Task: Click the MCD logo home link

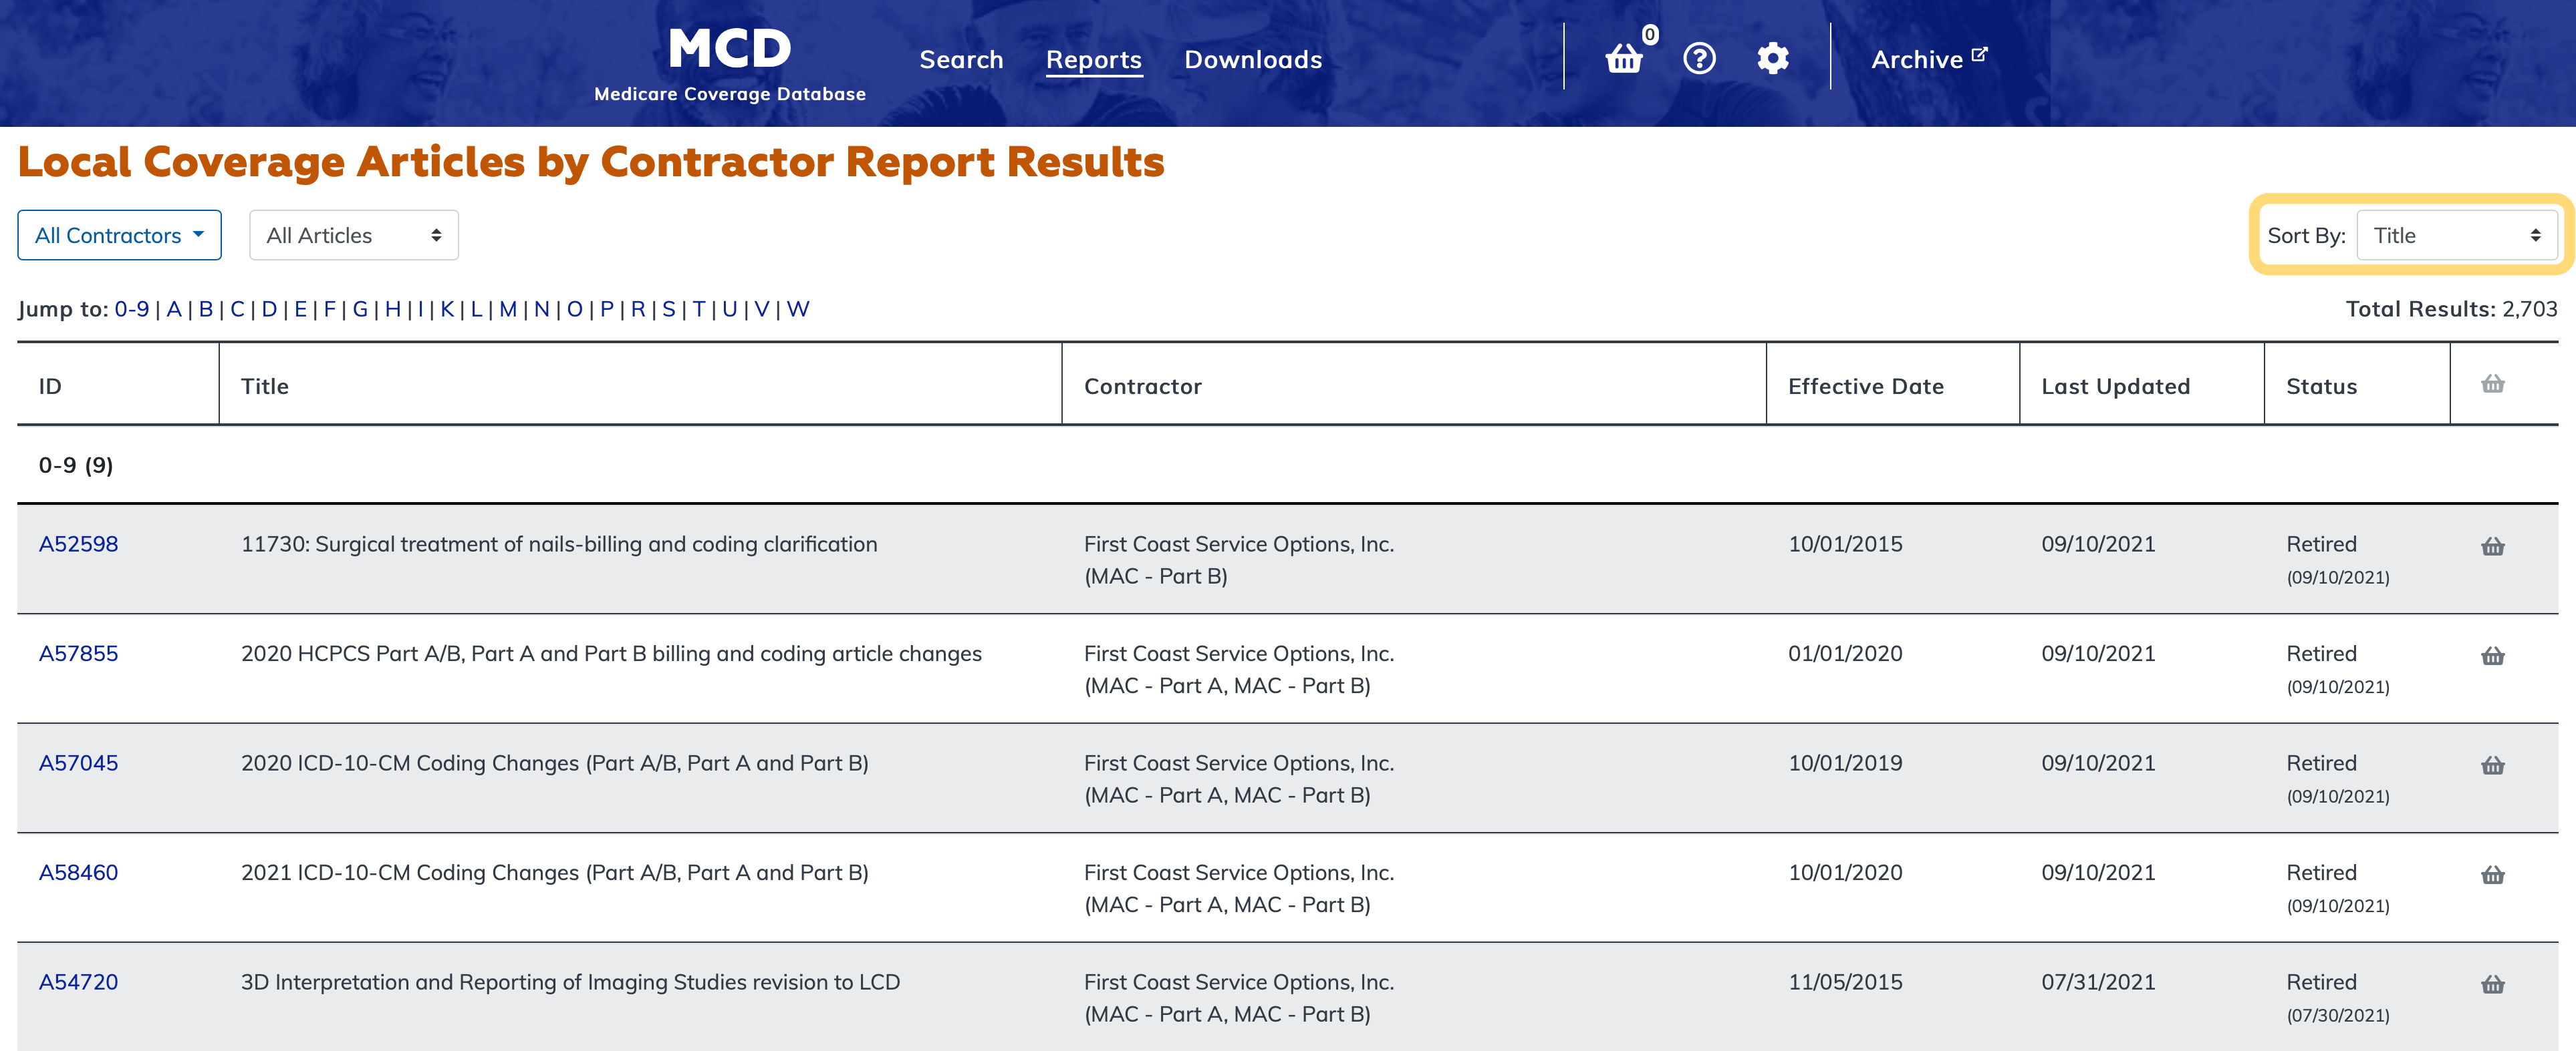Action: (x=729, y=62)
